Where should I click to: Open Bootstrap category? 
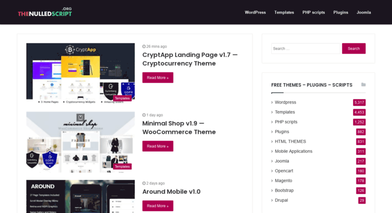point(284,190)
